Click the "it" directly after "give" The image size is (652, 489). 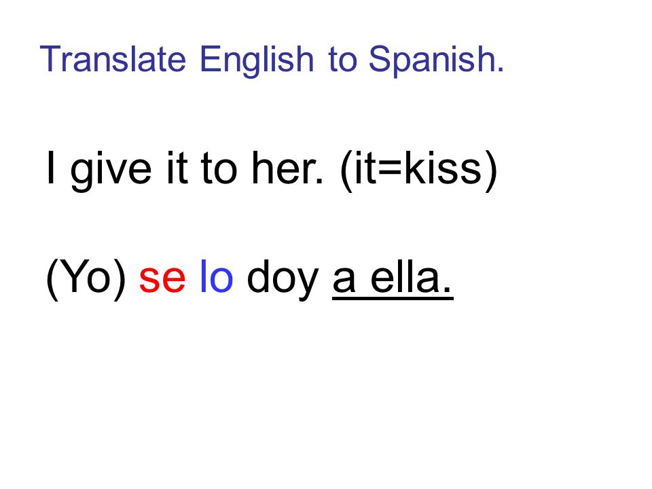177,168
